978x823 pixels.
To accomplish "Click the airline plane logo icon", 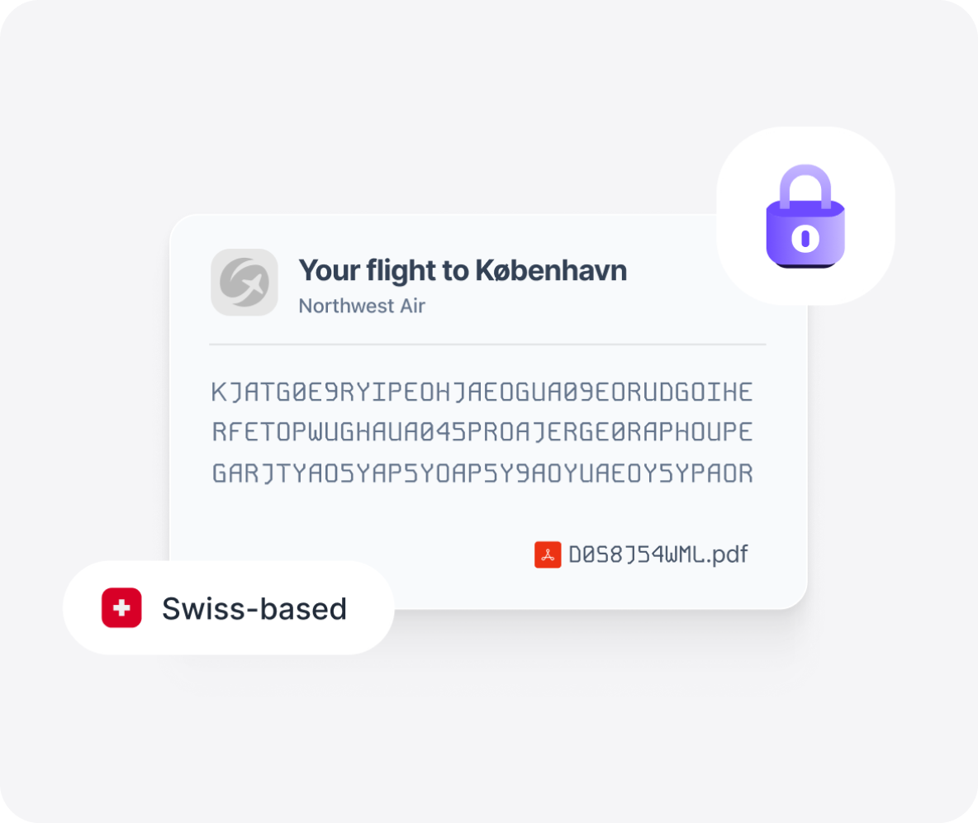I will (x=244, y=282).
